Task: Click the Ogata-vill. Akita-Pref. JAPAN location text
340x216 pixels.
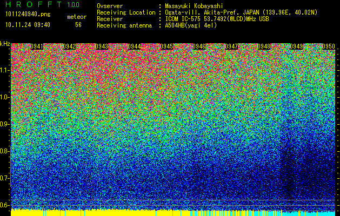Action: 241,12
